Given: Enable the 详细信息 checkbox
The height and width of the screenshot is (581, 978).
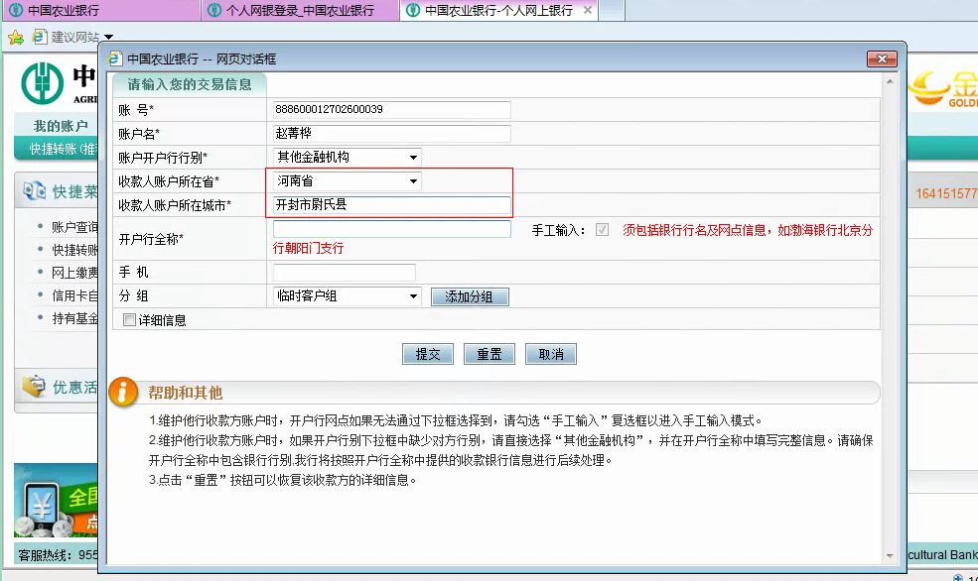Looking at the screenshot, I should [129, 320].
